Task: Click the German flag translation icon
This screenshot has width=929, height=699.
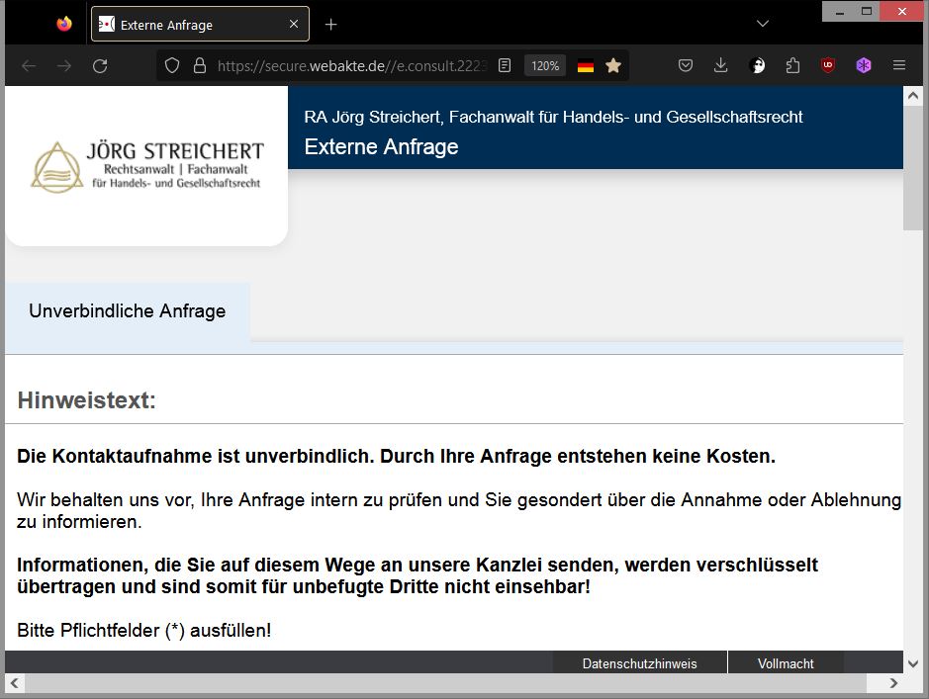Action: pos(586,66)
